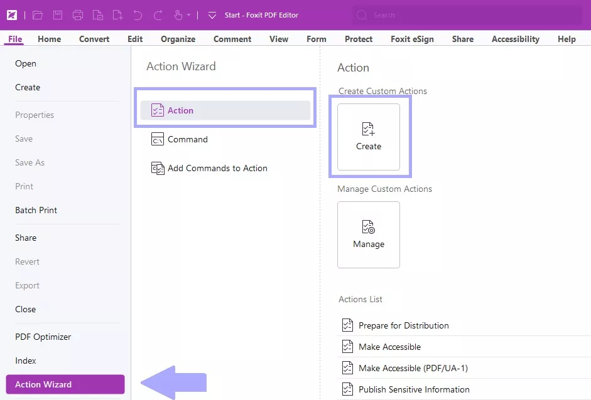The image size is (591, 400).
Task: Open a file using the toolbar folder icon
Action: pyautogui.click(x=36, y=15)
